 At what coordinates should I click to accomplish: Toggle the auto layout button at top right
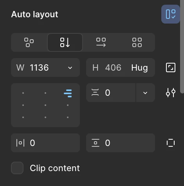(x=170, y=14)
